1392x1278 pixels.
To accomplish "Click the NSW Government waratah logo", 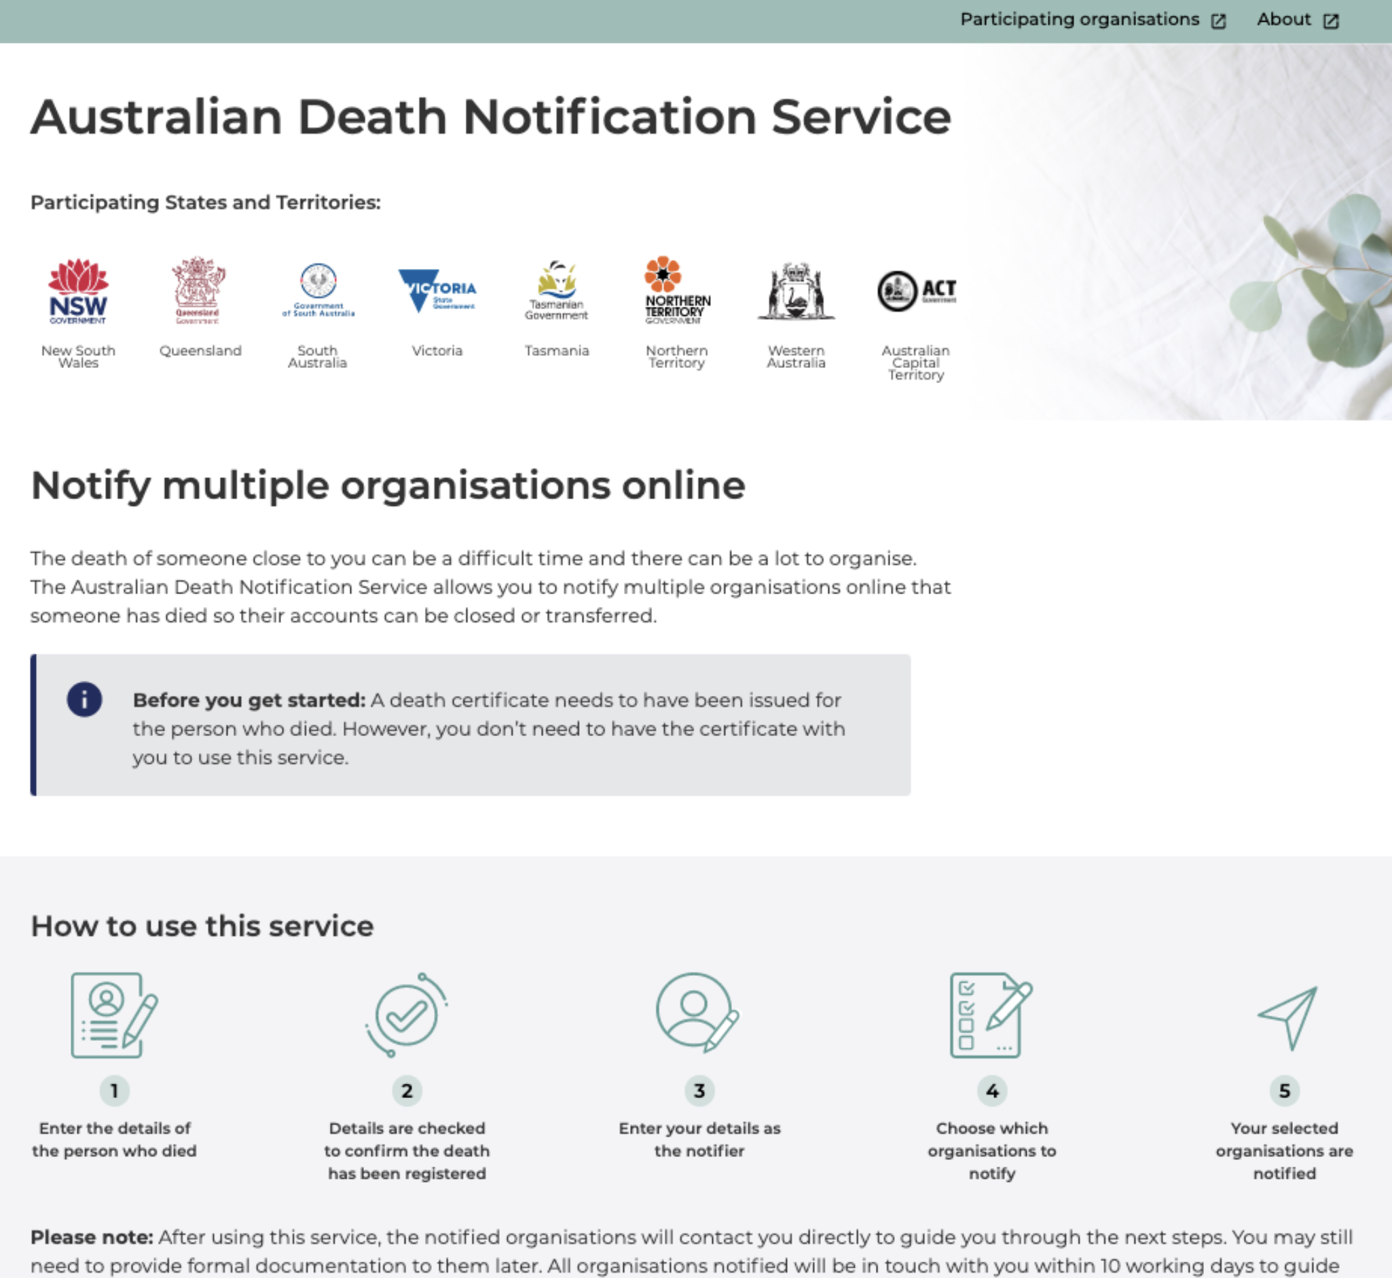I will [x=78, y=291].
